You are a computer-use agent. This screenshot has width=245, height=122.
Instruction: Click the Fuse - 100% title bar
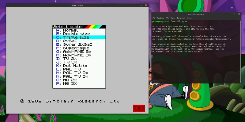point(77,5)
